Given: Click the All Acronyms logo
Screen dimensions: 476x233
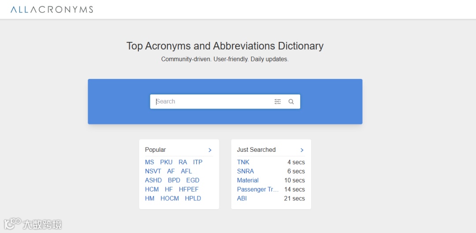Looking at the screenshot, I should point(52,9).
